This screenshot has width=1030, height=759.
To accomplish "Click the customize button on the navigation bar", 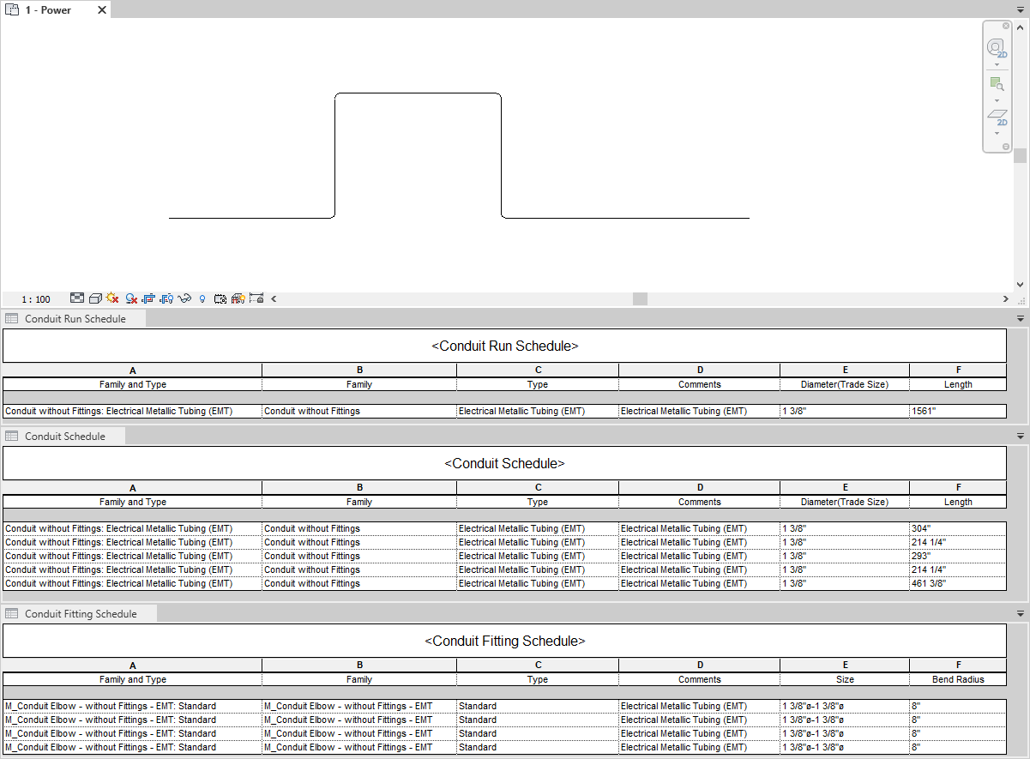I will point(1006,146).
